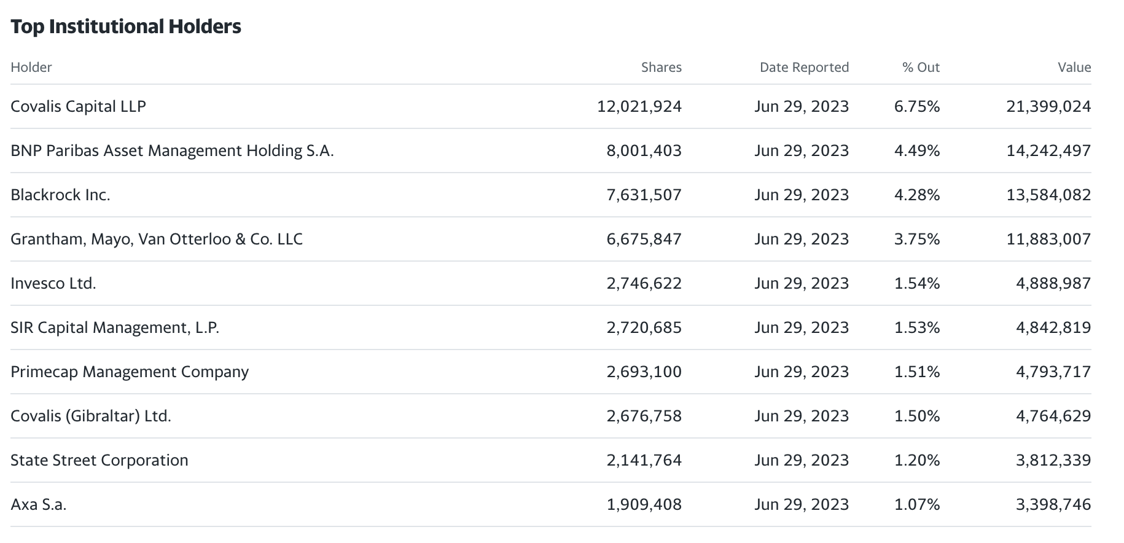Click the 1.07% out value
The height and width of the screenshot is (543, 1124).
(x=917, y=504)
